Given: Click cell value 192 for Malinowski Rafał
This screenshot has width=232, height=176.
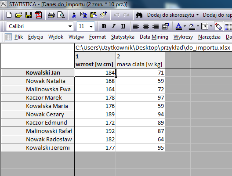Looking at the screenshot, I should click(95, 131).
